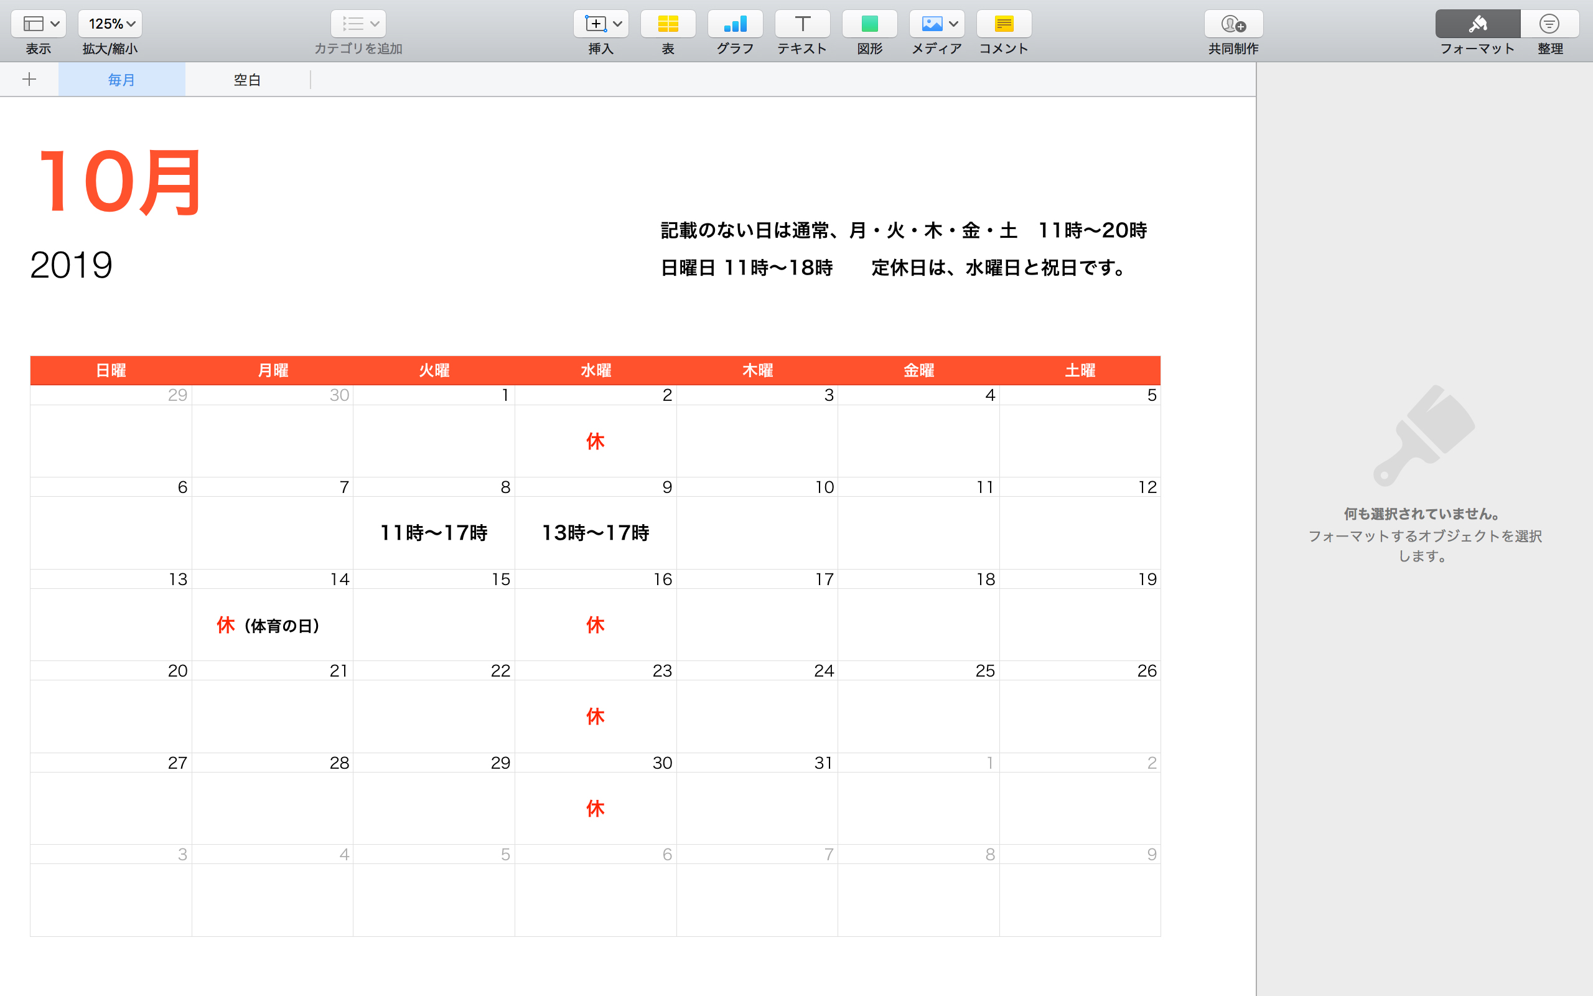Insert a table using the 表 icon
The height and width of the screenshot is (996, 1593).
point(668,23)
